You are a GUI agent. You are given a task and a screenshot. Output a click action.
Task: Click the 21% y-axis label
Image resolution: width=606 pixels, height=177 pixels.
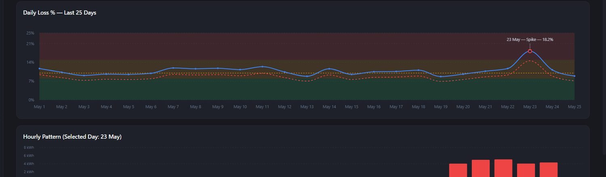tap(30, 44)
